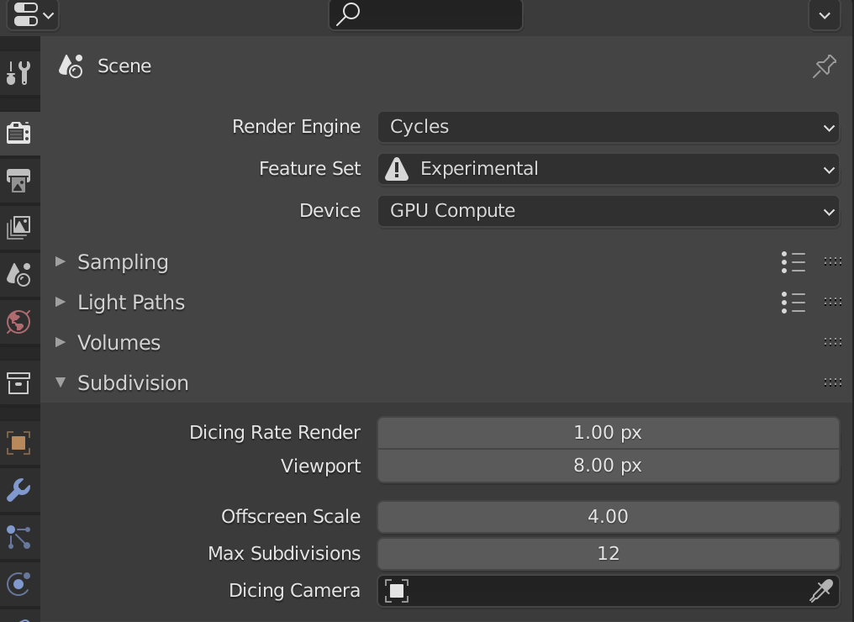Open the Sampling presets list icon
This screenshot has height=622, width=854.
coord(793,262)
